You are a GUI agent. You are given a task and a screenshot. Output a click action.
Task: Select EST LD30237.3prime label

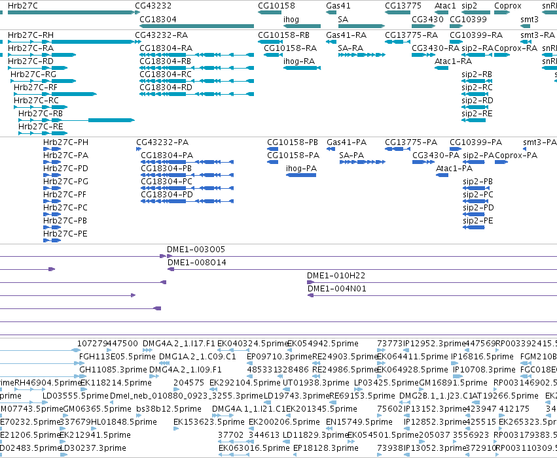coord(93,448)
